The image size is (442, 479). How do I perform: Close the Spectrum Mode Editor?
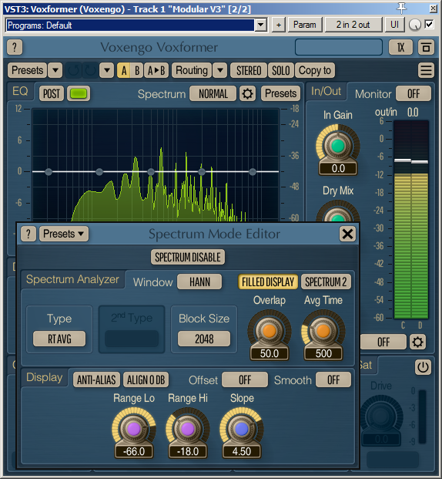[x=347, y=234]
